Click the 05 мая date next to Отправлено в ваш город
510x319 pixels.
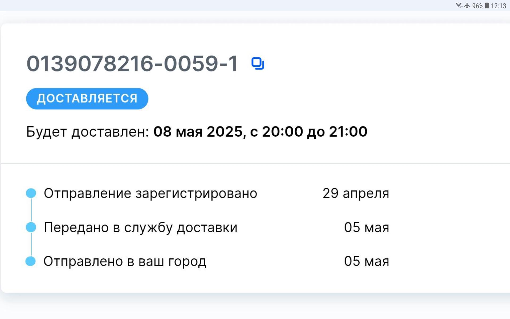(366, 261)
